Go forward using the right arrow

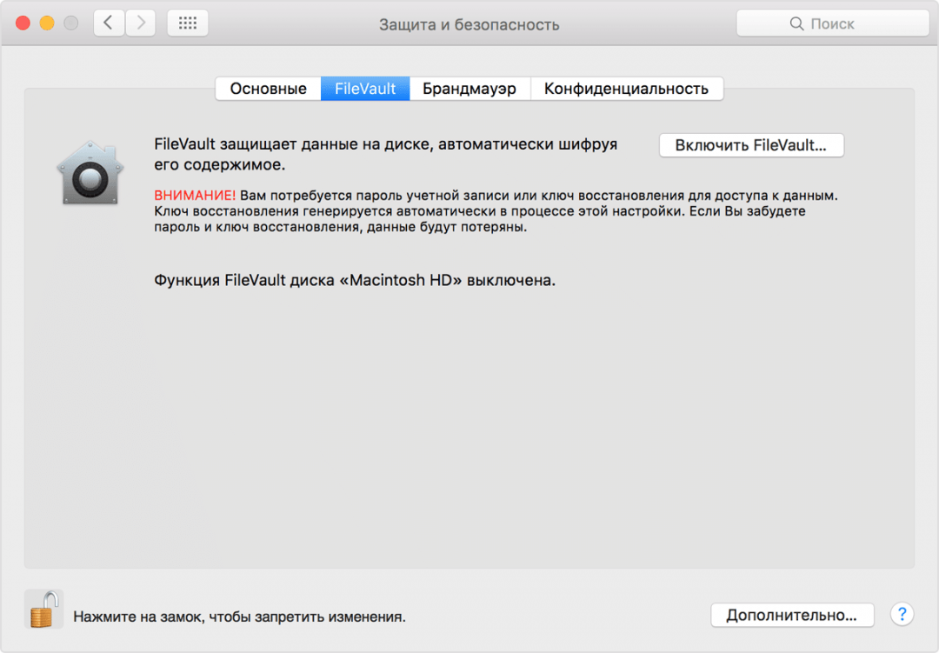[141, 23]
